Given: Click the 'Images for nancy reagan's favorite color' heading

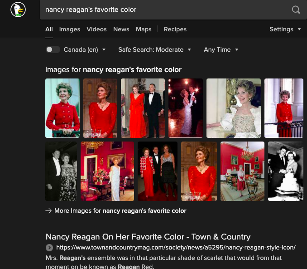Looking at the screenshot, I should pos(113,70).
